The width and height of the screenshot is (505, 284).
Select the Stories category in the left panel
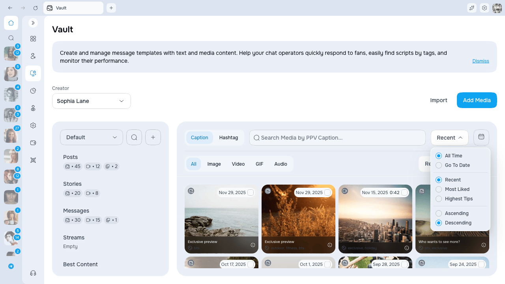point(73,184)
